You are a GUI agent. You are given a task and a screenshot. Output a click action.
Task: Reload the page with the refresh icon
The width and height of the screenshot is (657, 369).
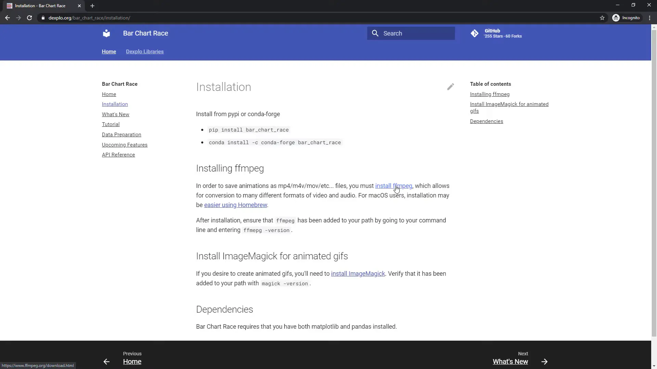coord(29,18)
